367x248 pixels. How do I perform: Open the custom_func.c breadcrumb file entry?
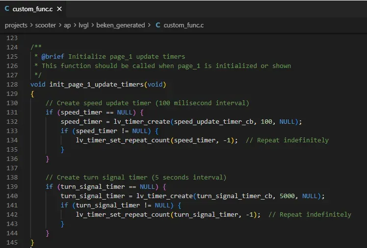(183, 25)
